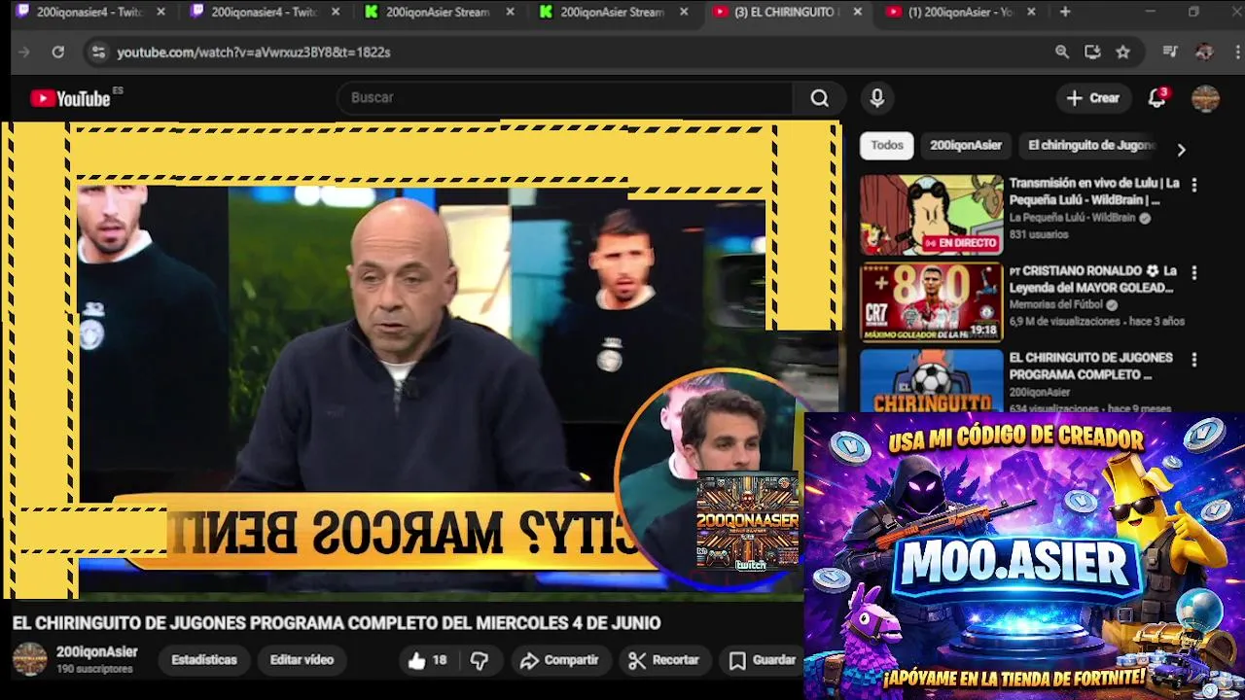Click the '190 suscriptores' text
This screenshot has height=700, width=1245.
94,670
